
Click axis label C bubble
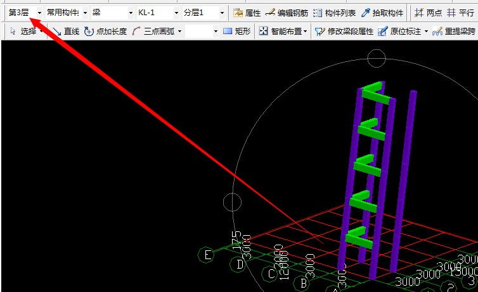(270, 274)
